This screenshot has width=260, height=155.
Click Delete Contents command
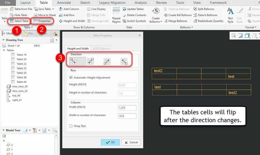point(135,15)
